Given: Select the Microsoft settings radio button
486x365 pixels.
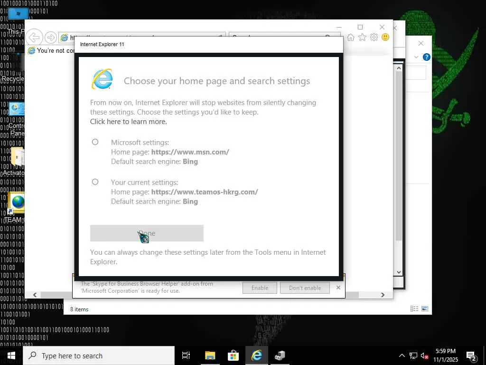Looking at the screenshot, I should [x=95, y=142].
